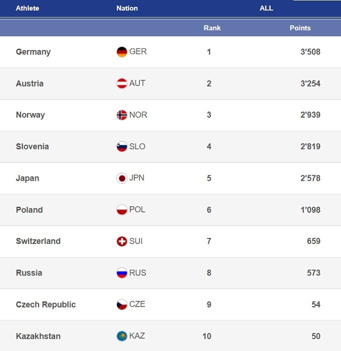Click the Russia flag icon
Image resolution: width=341 pixels, height=351 pixels.
(122, 273)
